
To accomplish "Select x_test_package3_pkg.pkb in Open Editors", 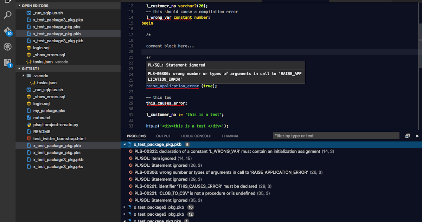I will (x=68, y=41).
